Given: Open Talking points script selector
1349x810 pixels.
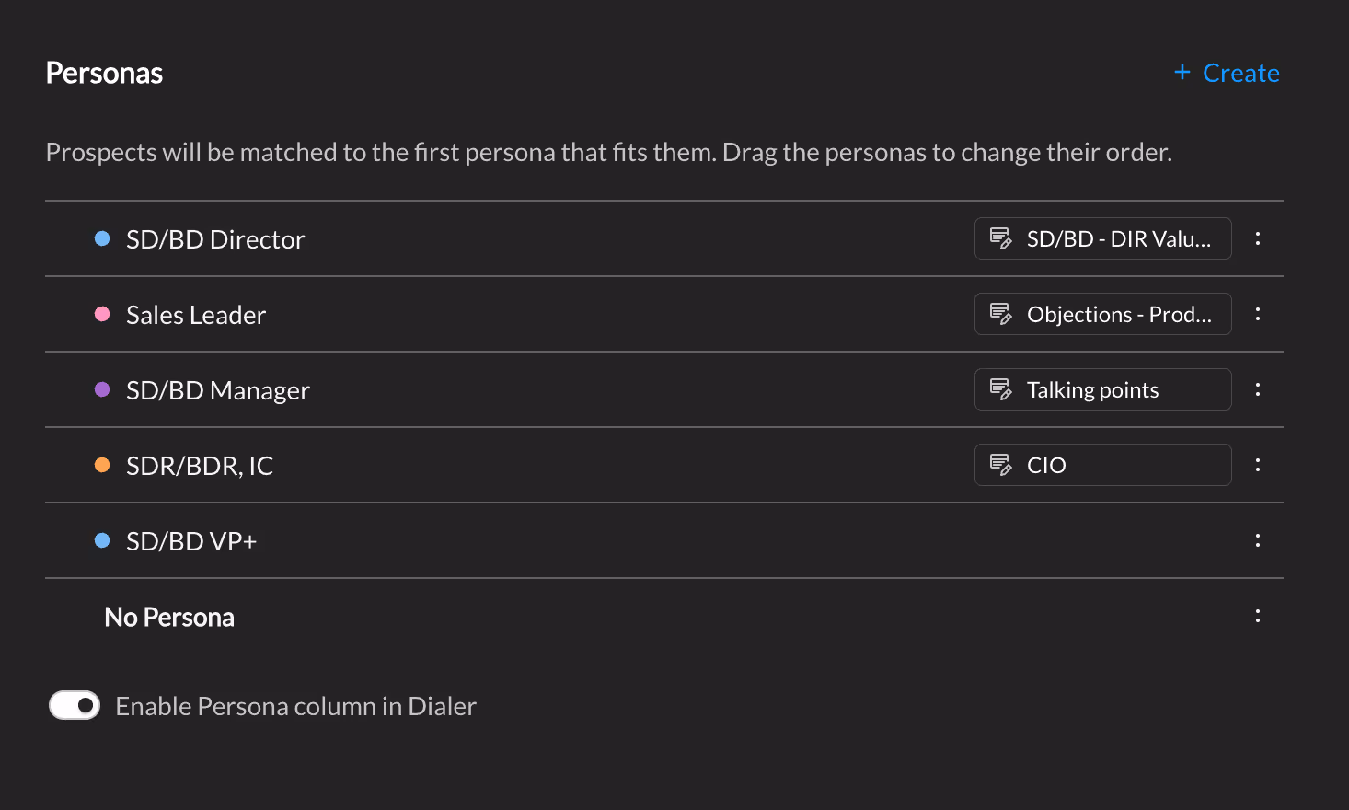Looking at the screenshot, I should click(1102, 389).
